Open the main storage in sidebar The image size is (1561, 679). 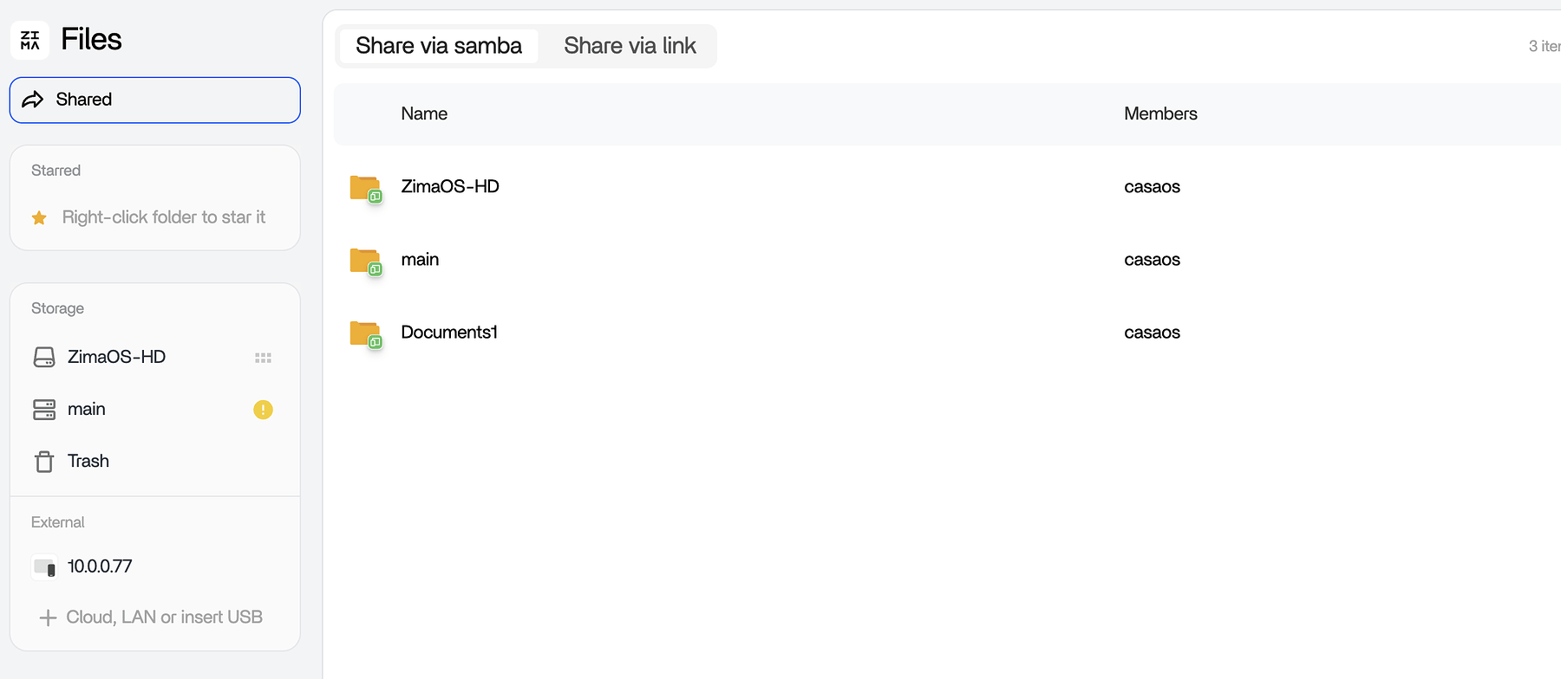pos(87,409)
